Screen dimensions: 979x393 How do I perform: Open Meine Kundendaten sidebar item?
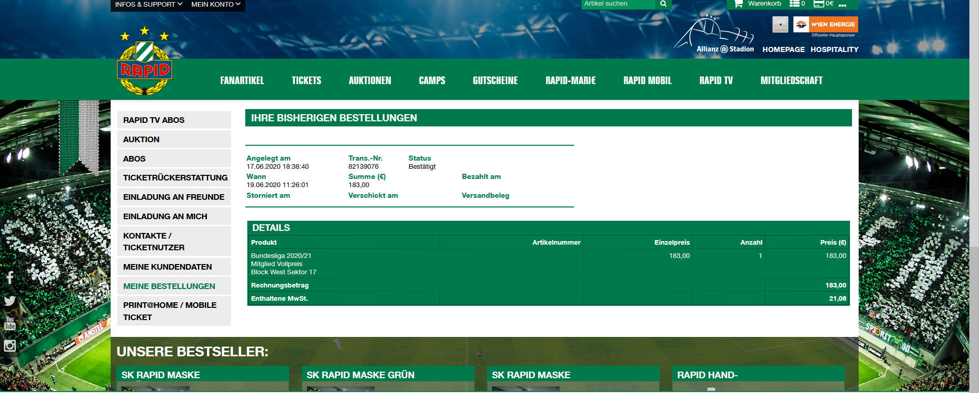pos(174,267)
